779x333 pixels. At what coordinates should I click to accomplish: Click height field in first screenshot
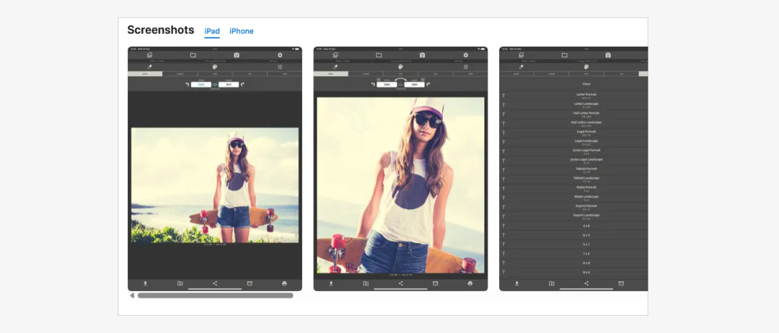pyautogui.click(x=229, y=84)
